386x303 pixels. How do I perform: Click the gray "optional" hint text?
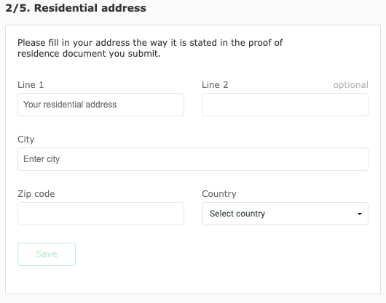(351, 85)
